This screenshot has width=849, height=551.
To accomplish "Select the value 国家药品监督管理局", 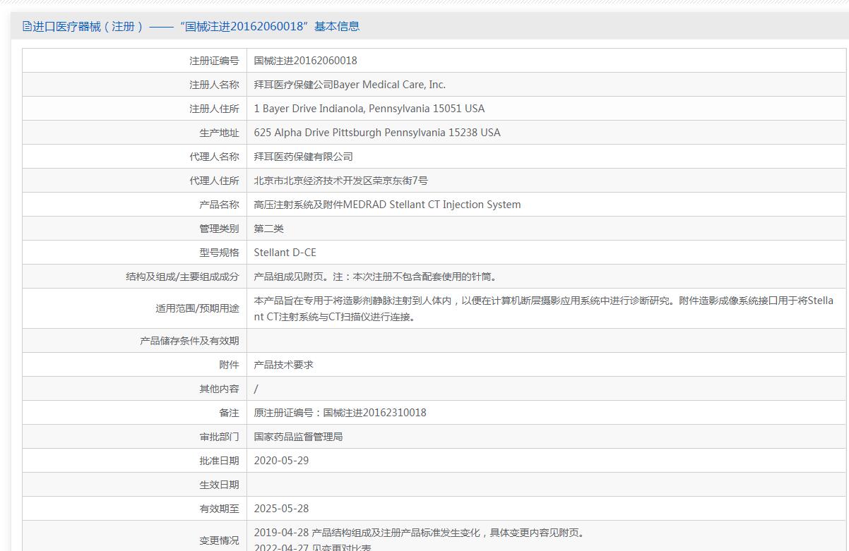I will pyautogui.click(x=299, y=437).
